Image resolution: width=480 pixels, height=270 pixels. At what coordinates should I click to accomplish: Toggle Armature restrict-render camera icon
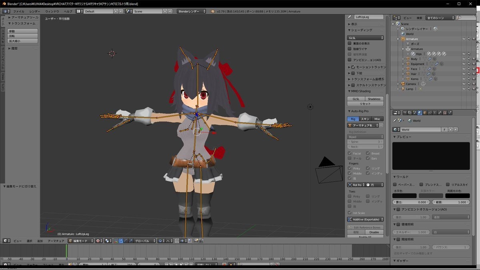tap(474, 39)
